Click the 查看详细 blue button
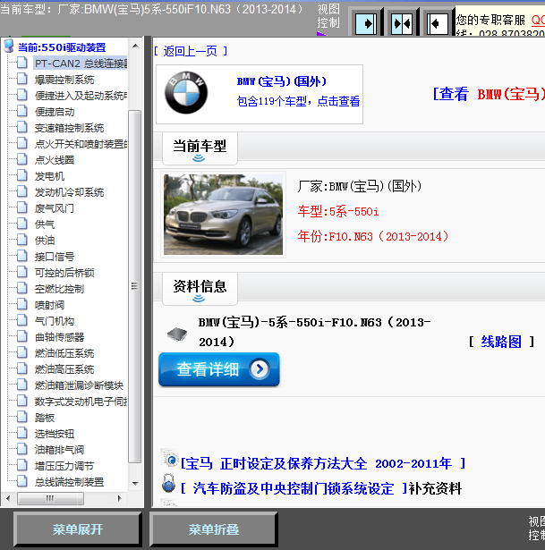 click(219, 369)
